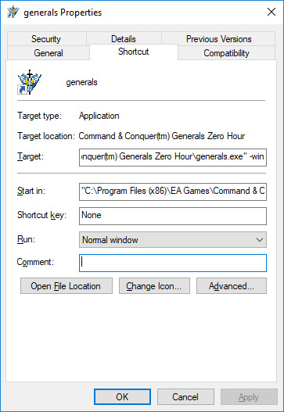Click the 'Target type:' label
Image resolution: width=284 pixels, height=412 pixels.
click(39, 116)
